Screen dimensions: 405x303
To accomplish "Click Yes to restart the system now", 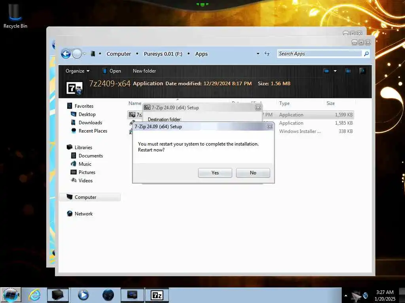I will pos(215,173).
